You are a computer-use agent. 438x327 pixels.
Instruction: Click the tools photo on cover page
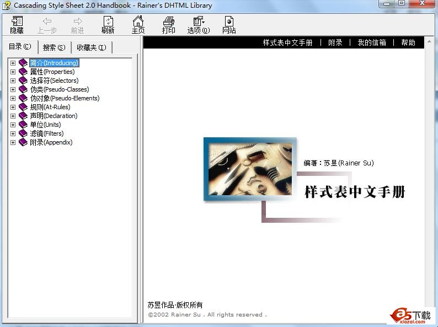[250, 169]
